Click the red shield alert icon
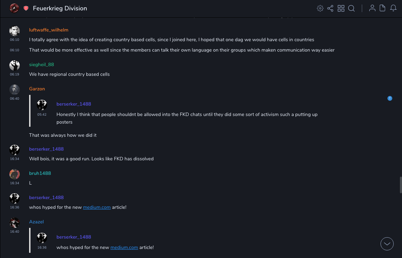The image size is (402, 258). click(26, 8)
